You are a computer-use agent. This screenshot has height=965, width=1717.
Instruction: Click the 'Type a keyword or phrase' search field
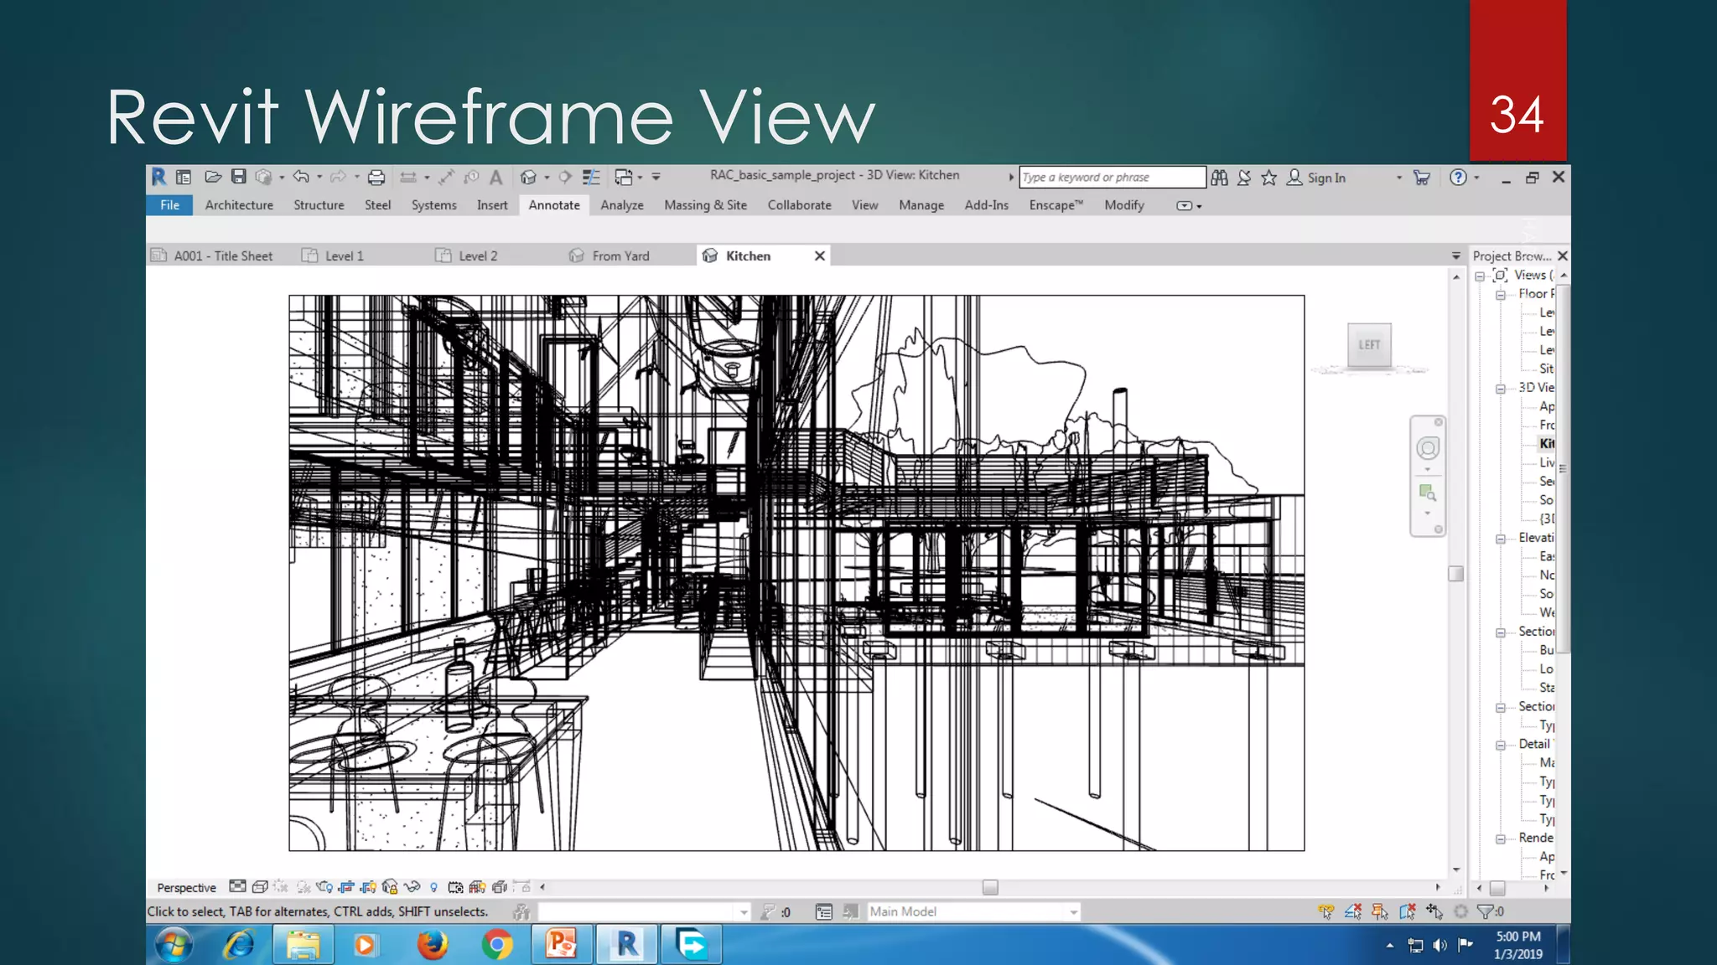point(1112,178)
